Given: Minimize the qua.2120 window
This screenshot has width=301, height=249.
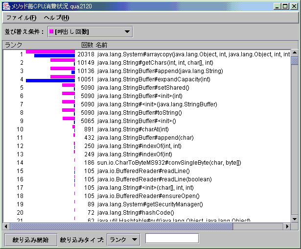Looking at the screenshot, I should (x=277, y=6).
